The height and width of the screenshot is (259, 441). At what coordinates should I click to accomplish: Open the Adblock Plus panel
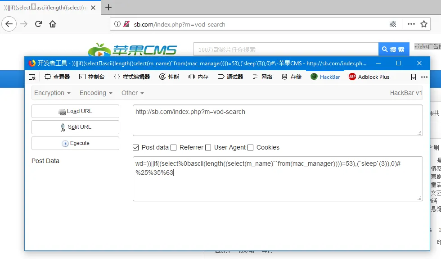click(x=369, y=77)
